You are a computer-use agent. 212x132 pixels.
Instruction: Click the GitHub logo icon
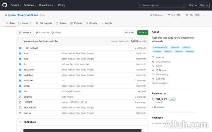[x=5, y=5]
